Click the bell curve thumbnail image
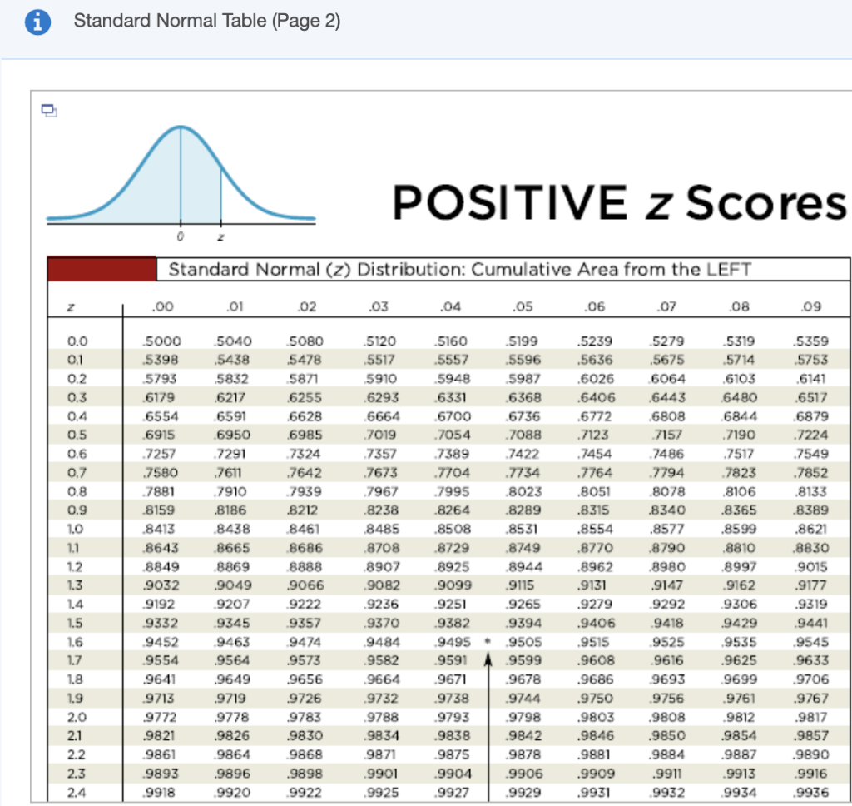 pyautogui.click(x=181, y=183)
